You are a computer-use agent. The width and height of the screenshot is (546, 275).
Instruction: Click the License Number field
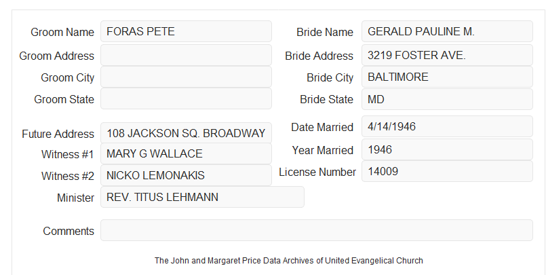pyautogui.click(x=447, y=171)
